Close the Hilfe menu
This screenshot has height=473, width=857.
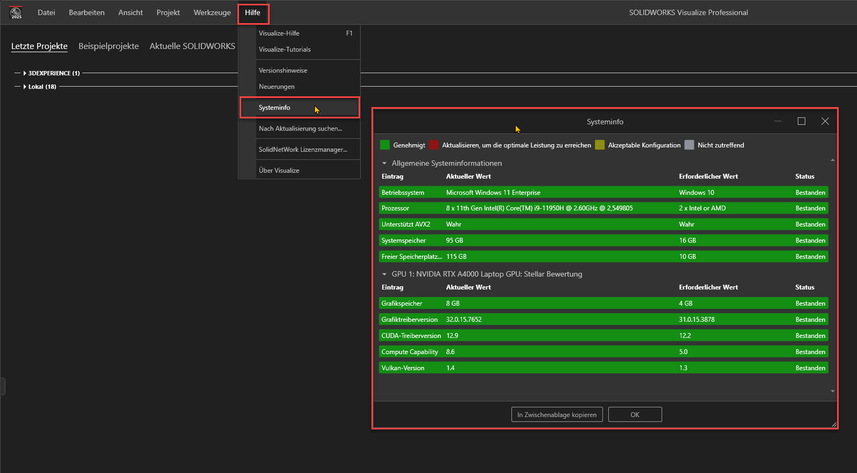click(252, 12)
